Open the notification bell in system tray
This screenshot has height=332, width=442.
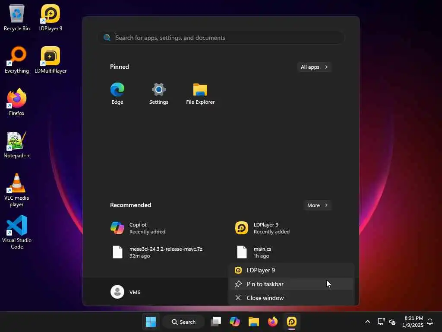[430, 322]
